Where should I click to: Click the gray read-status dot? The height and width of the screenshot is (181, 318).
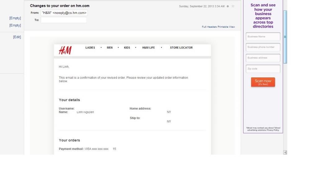(x=228, y=6)
